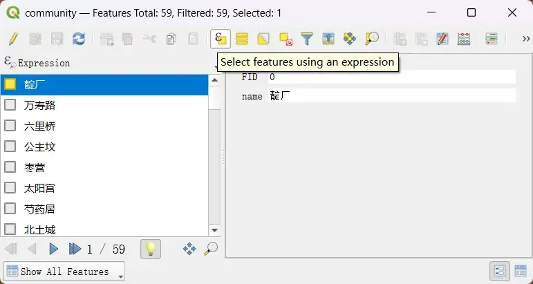Click the name field containing 靛厂
Viewport: 533px width, 284px height.
(391, 96)
